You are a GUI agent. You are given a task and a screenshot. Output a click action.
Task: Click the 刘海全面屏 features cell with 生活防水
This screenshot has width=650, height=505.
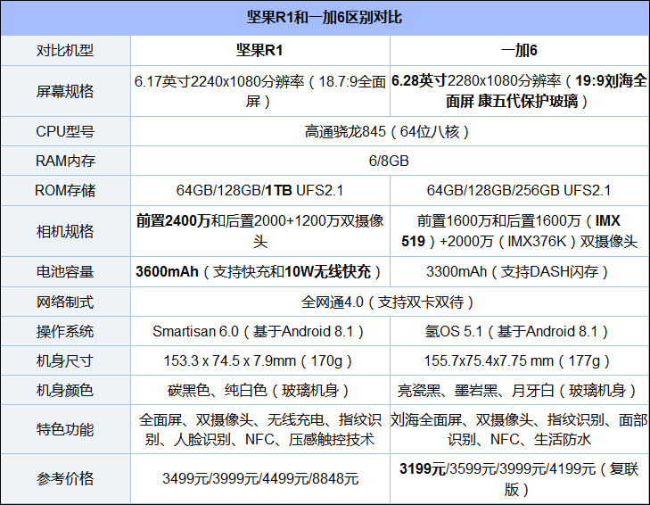tap(520, 429)
